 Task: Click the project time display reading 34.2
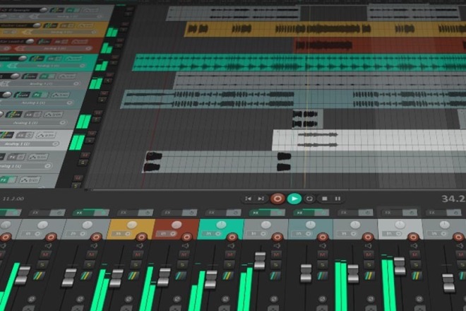point(453,199)
